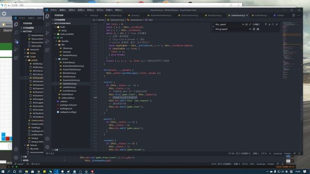Open RandomNum.js in explorer tree
310x174 pixels.
[70, 55]
